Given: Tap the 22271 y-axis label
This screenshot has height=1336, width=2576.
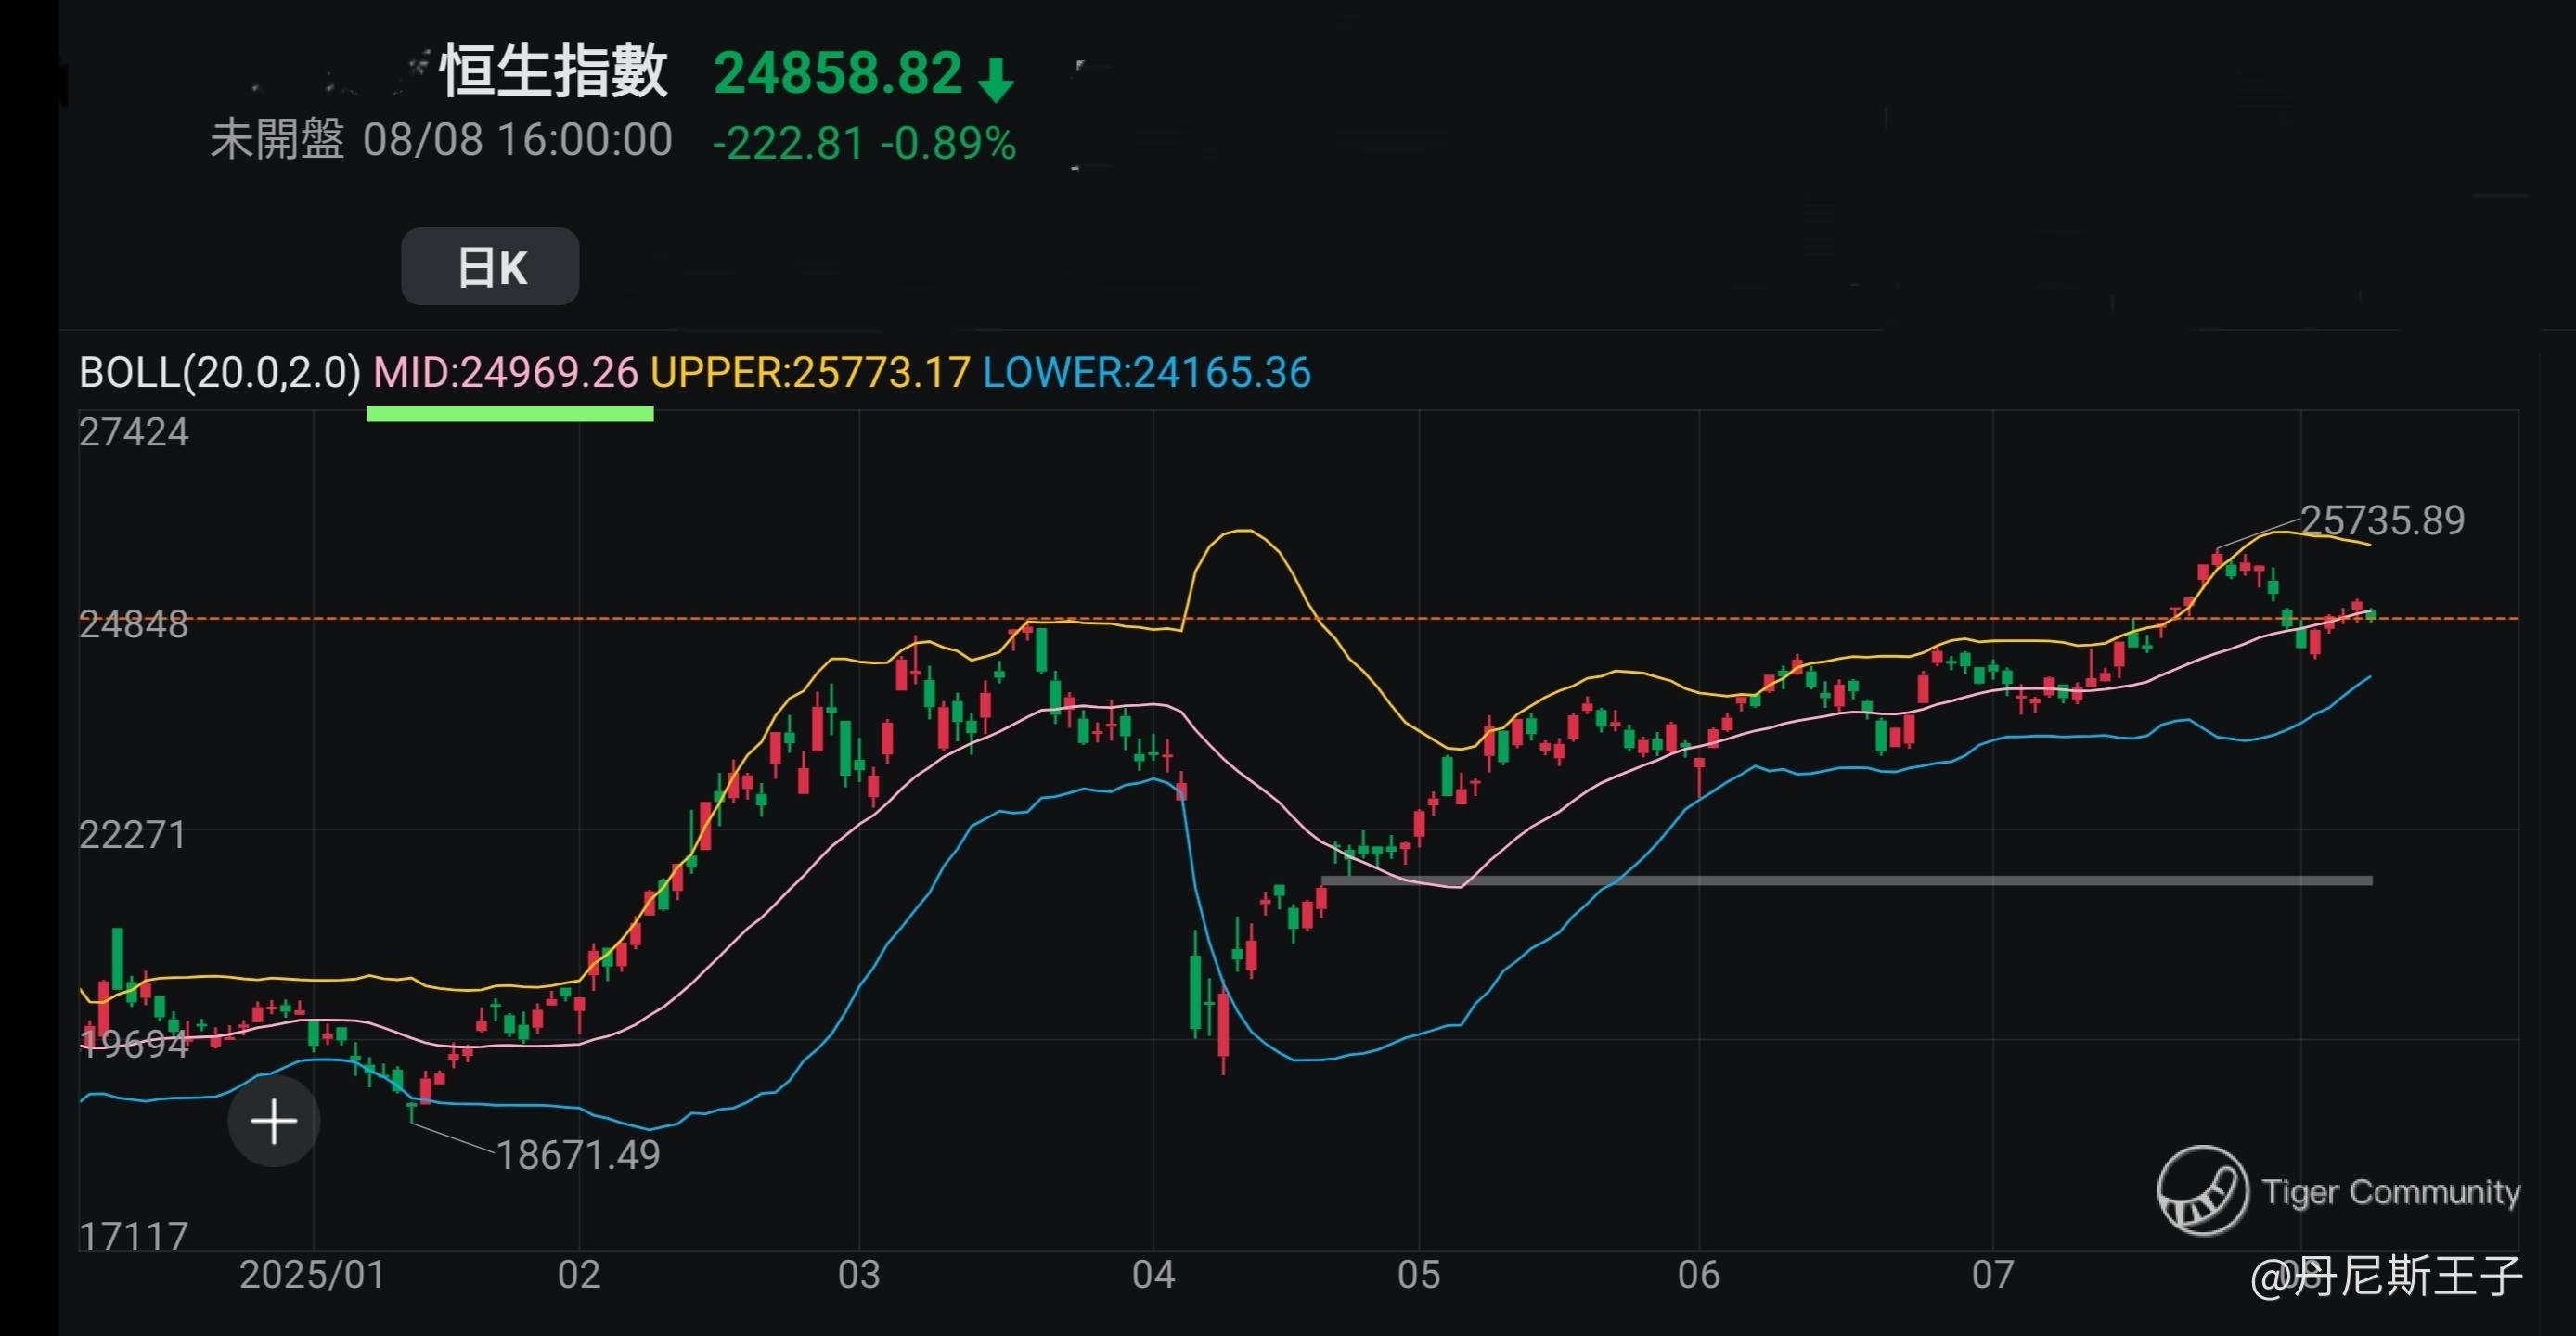Looking at the screenshot, I should click(133, 834).
